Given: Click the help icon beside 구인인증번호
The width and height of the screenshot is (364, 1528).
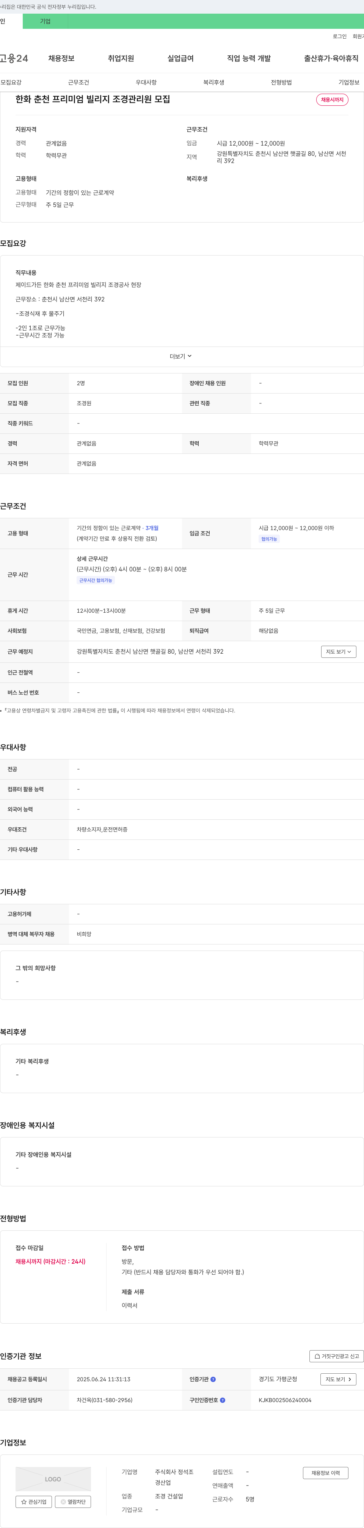Looking at the screenshot, I should point(222,1400).
